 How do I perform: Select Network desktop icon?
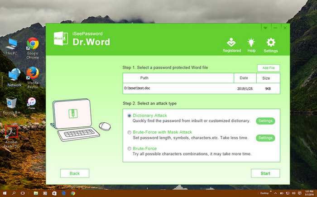tap(14, 77)
